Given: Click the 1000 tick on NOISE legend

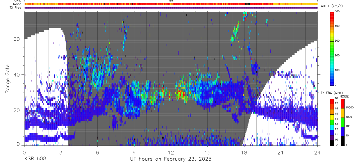Looking at the screenshot, I should [349, 117].
